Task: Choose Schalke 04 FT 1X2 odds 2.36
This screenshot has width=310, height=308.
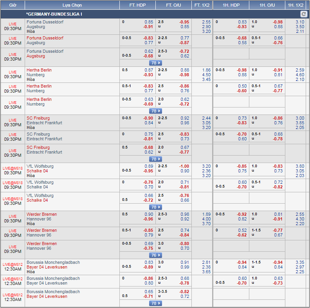Action: point(206,171)
